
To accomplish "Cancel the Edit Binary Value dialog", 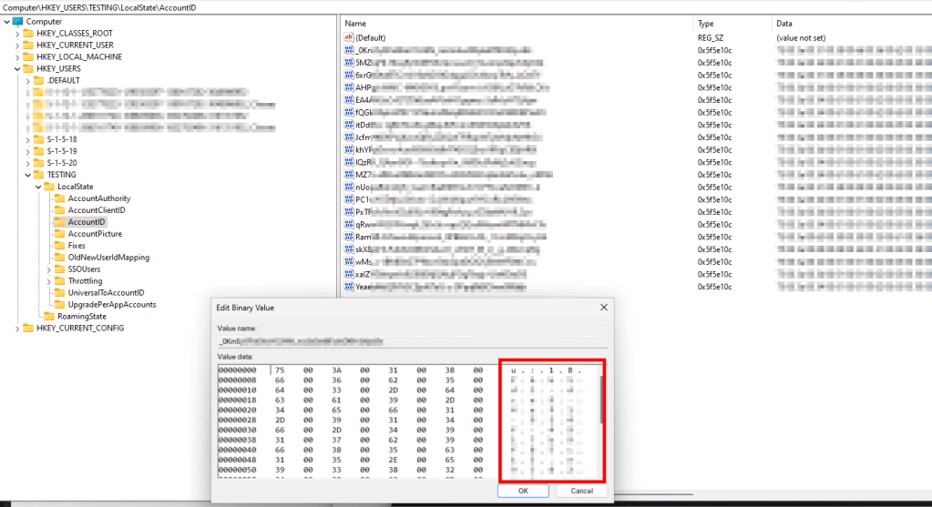I will (581, 491).
